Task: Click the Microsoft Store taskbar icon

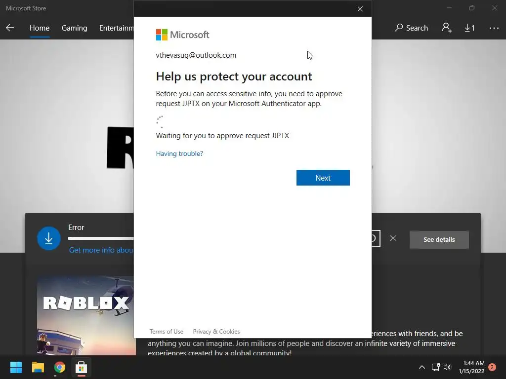Action: tap(82, 367)
